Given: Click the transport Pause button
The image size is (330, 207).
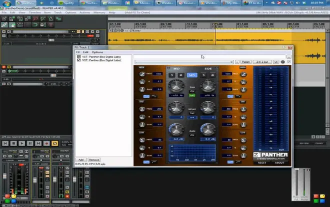Looking at the screenshot, I should click(x=30, y=143).
